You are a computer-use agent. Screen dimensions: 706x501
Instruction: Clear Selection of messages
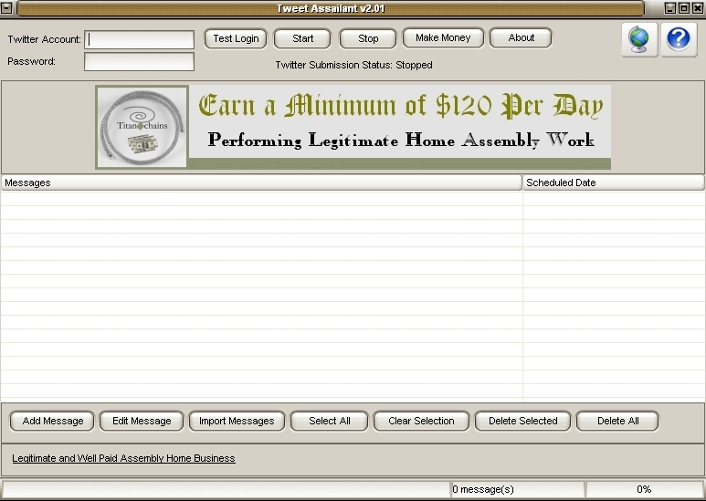point(421,421)
